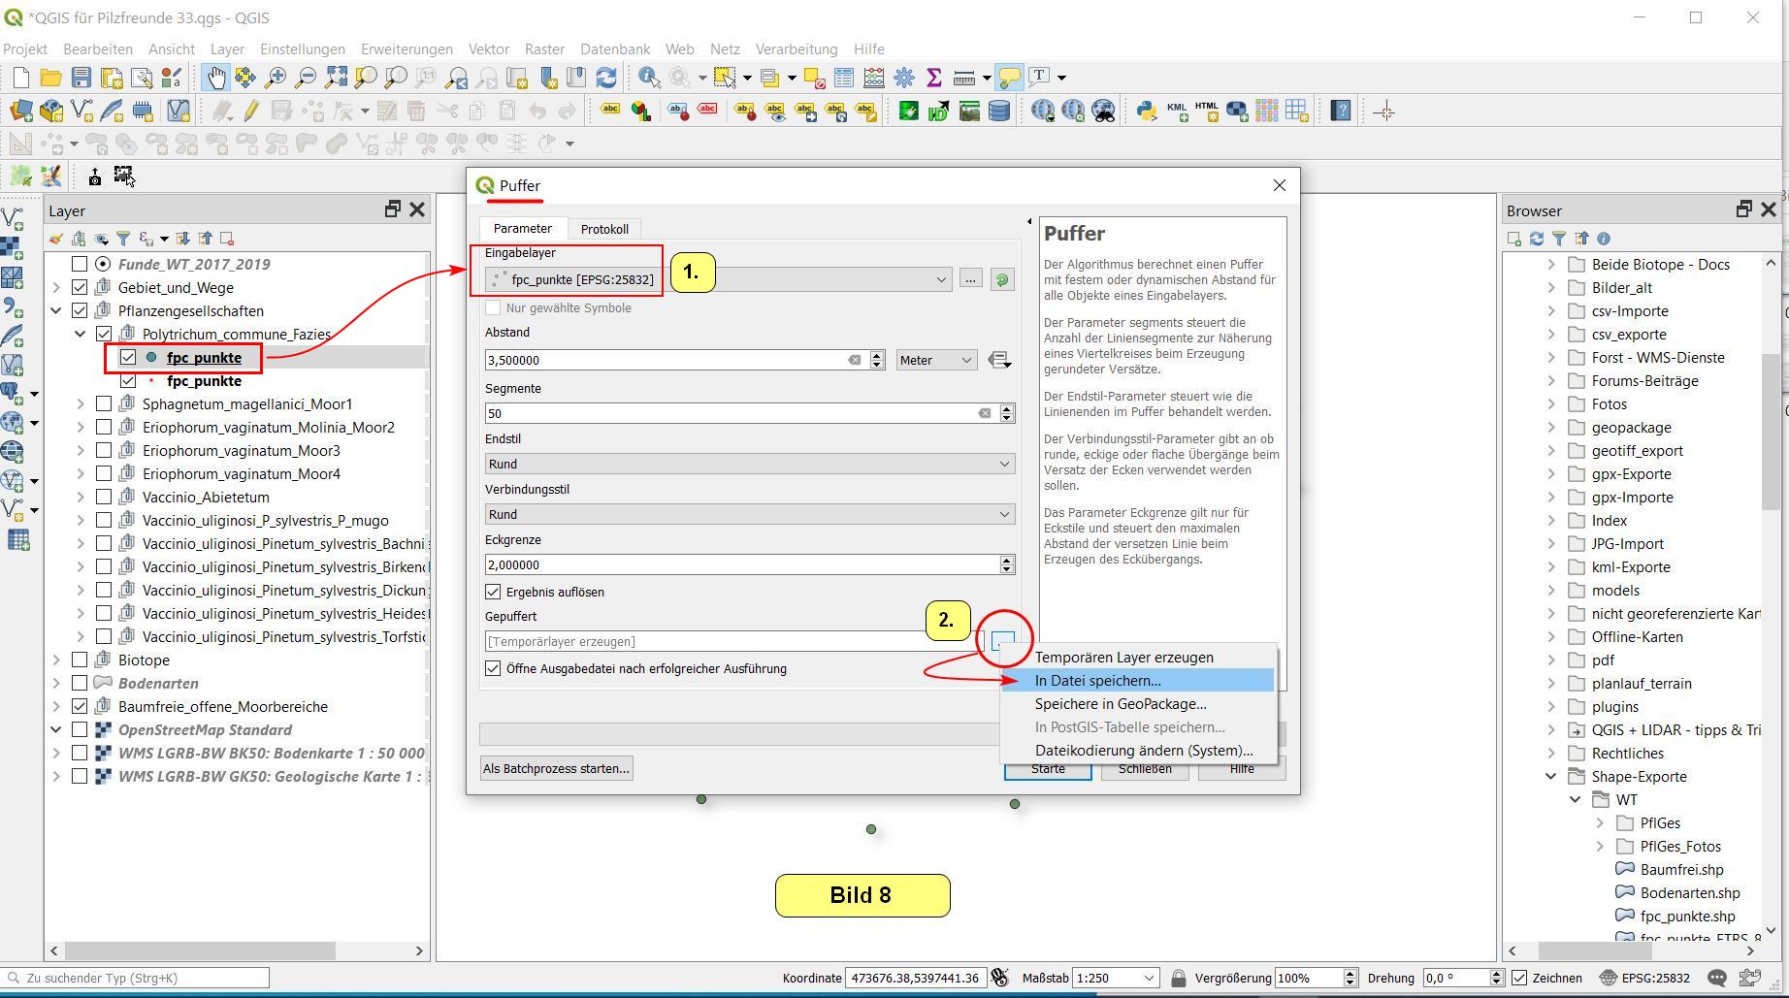Viewport: 1789px width, 998px height.
Task: Click the Identify Features info icon
Action: 649,78
